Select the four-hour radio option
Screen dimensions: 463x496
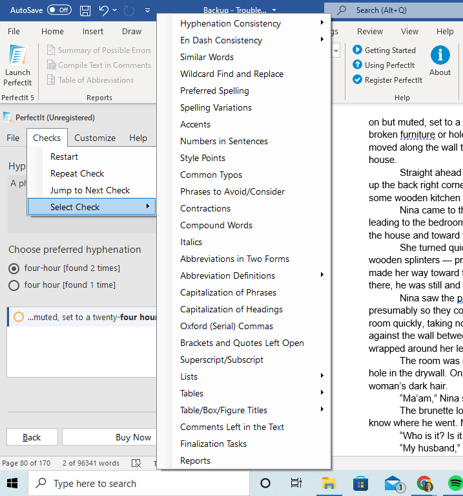click(14, 268)
